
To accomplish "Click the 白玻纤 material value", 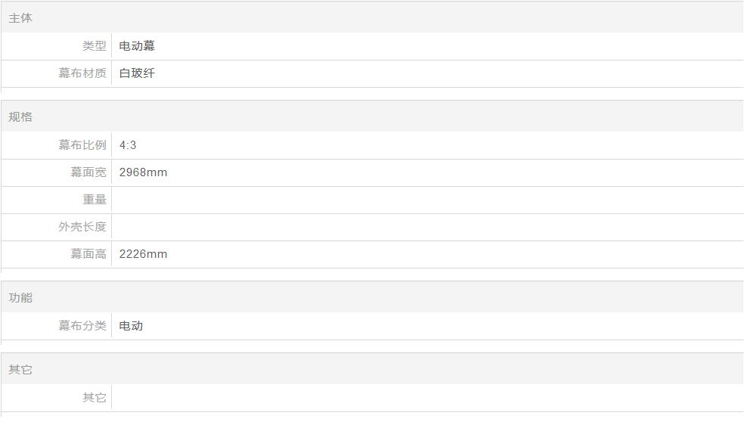I will (137, 73).
